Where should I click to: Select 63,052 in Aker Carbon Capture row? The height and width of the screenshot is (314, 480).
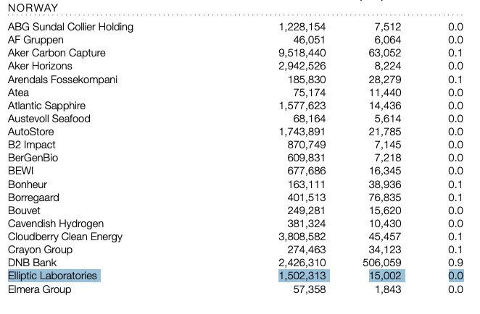coord(385,53)
